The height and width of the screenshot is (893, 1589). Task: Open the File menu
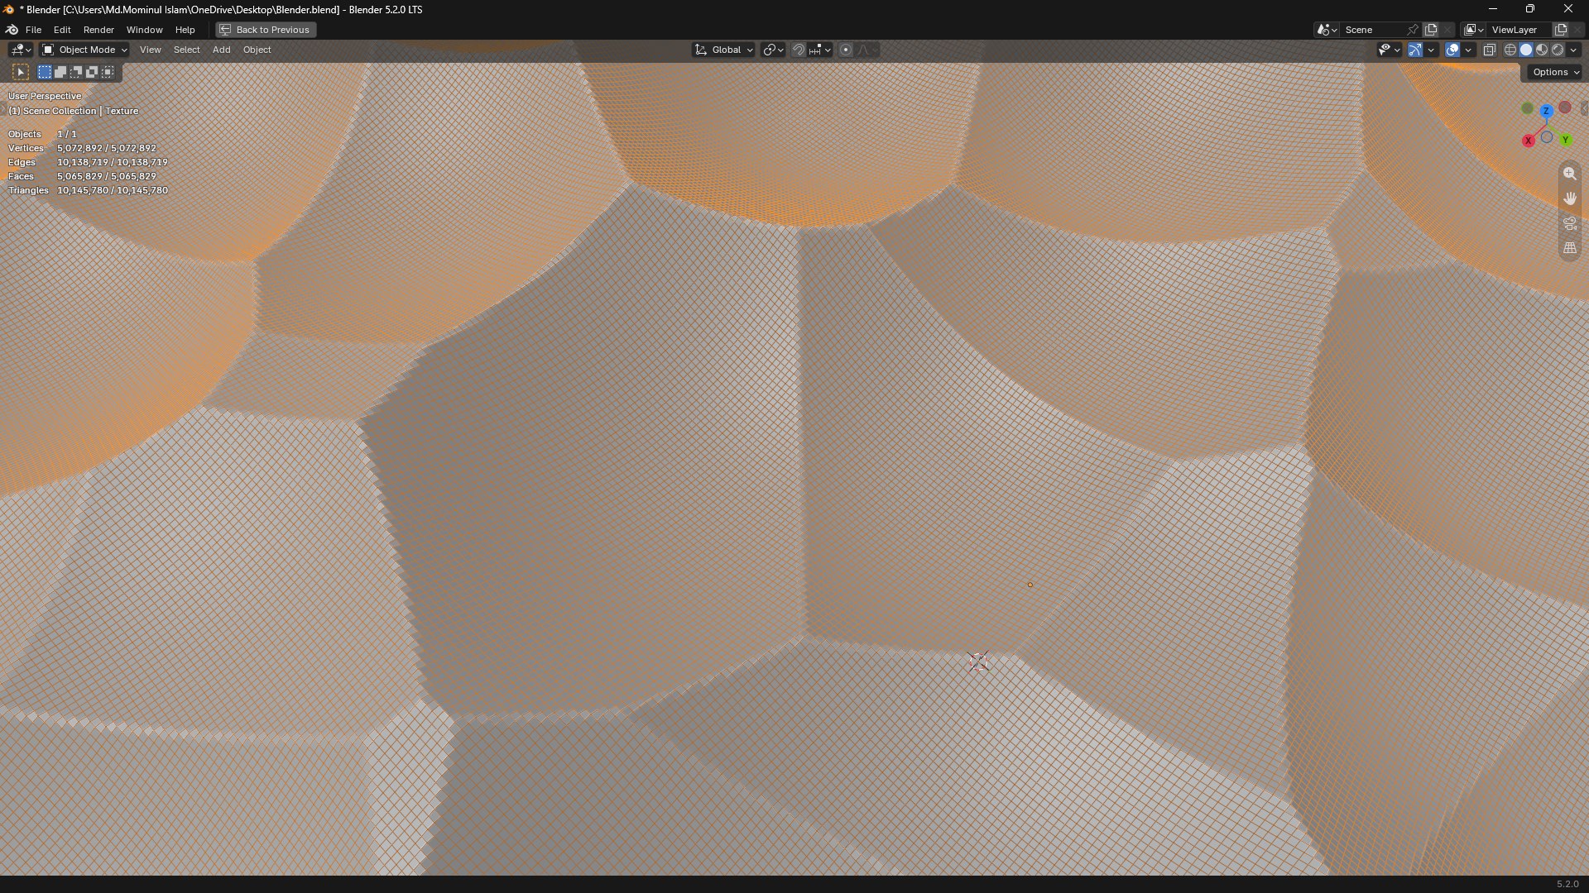tap(34, 30)
